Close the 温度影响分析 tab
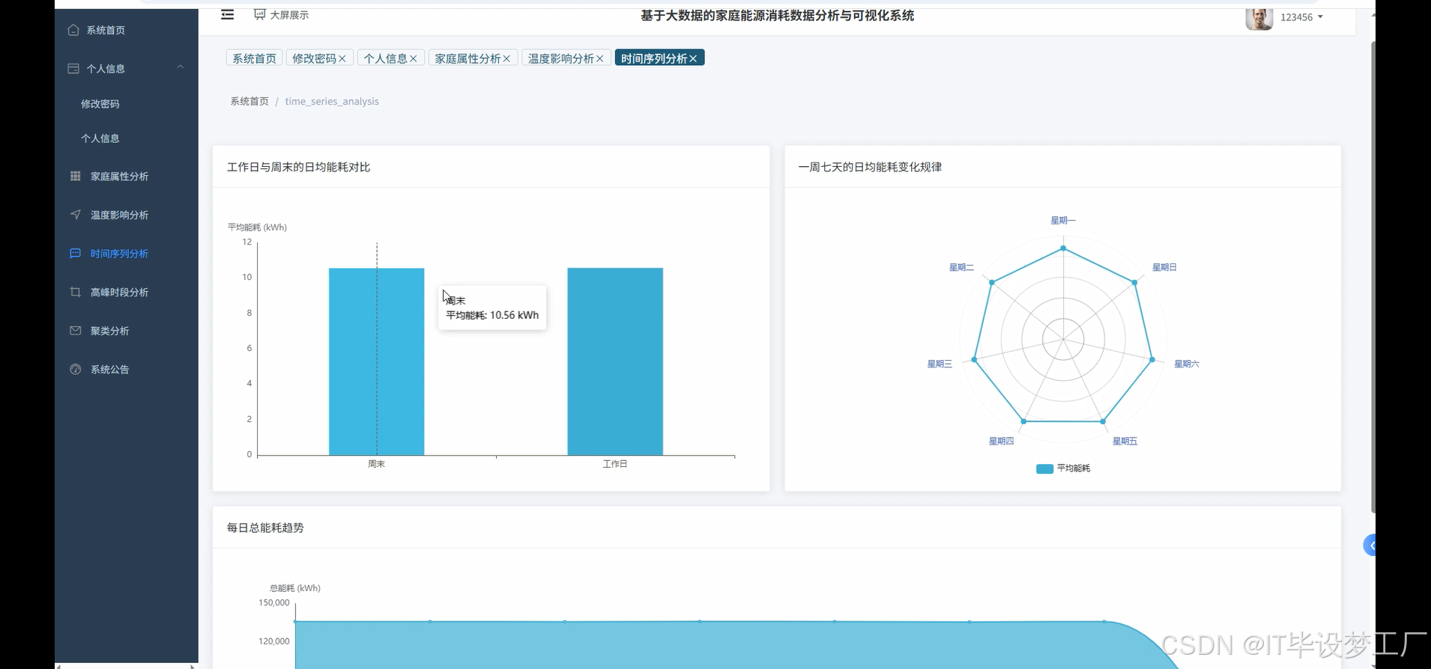The height and width of the screenshot is (669, 1431). click(x=599, y=58)
